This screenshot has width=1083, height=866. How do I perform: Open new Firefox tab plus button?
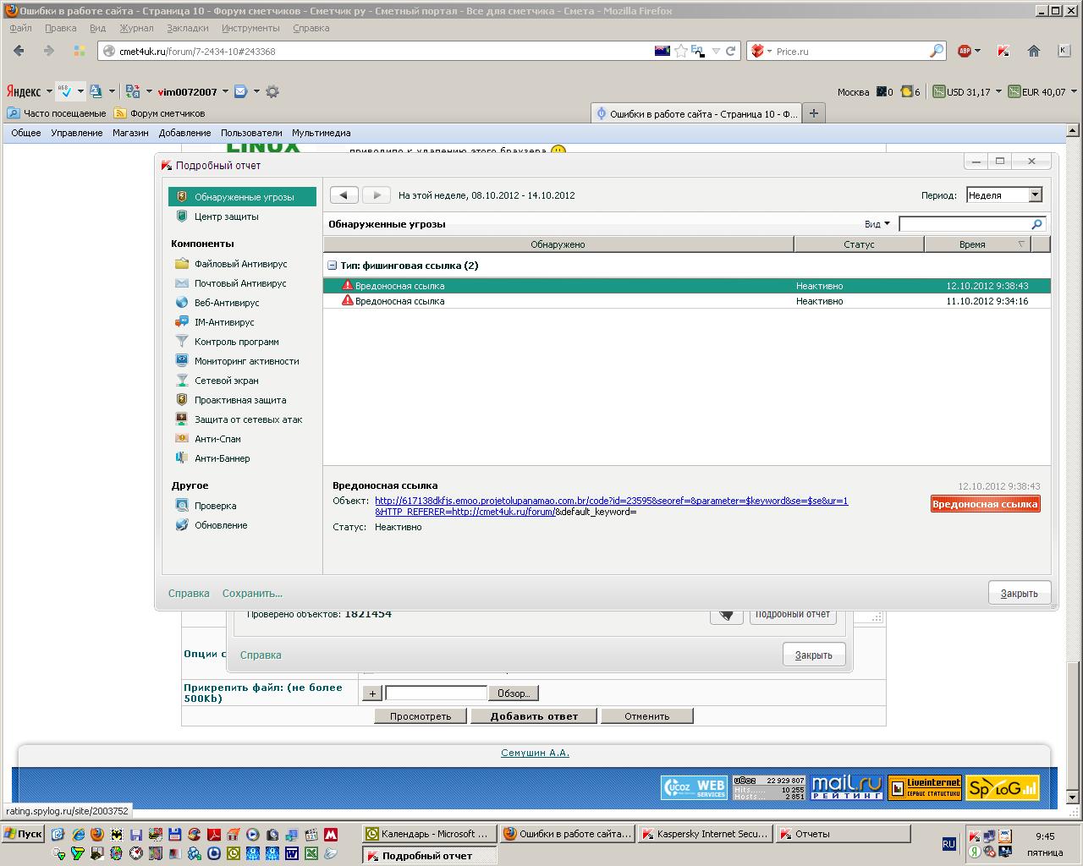click(814, 113)
